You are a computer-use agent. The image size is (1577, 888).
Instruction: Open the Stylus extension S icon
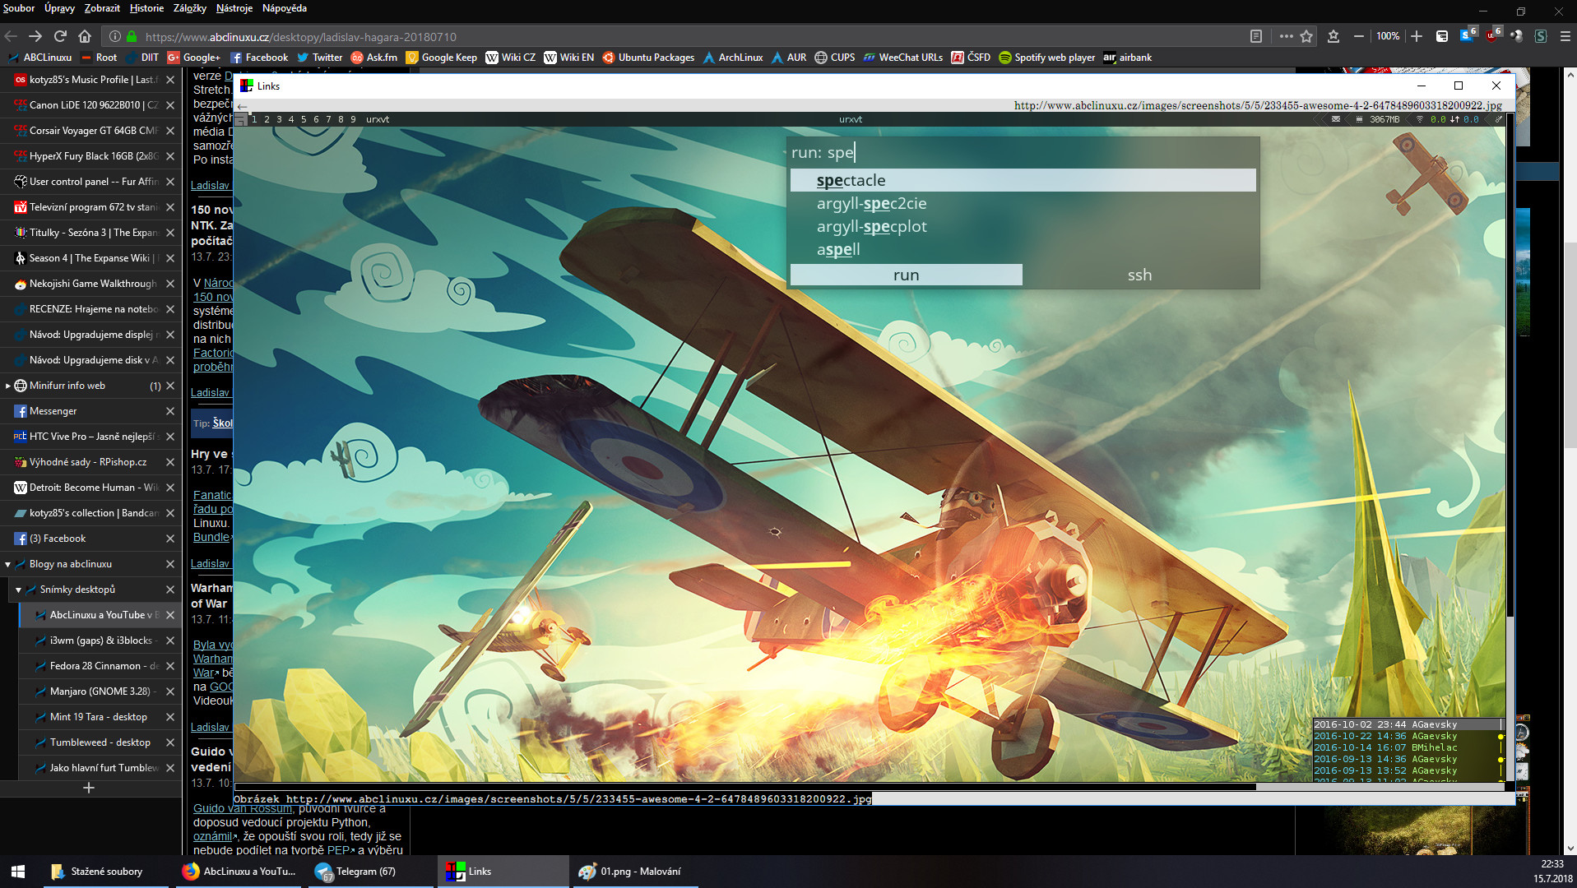point(1541,36)
